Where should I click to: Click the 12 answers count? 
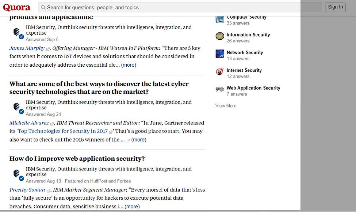(x=238, y=76)
